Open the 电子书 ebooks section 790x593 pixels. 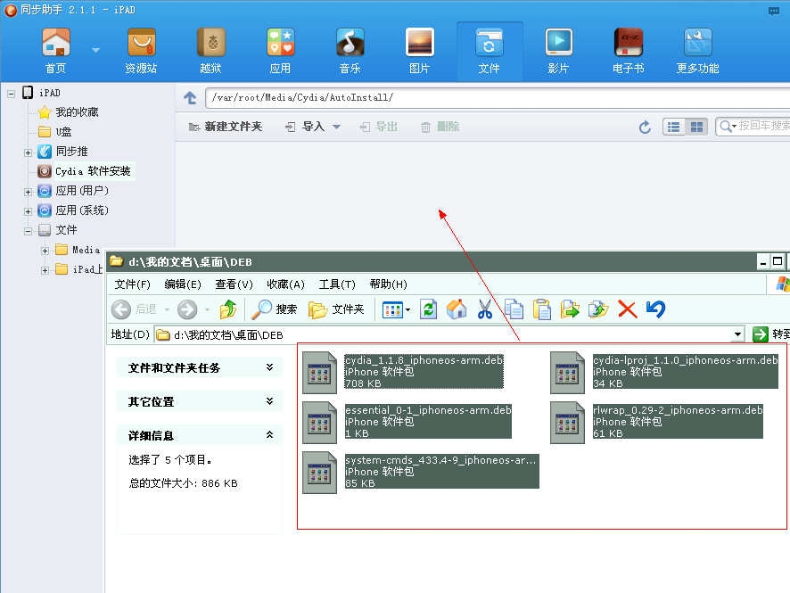click(629, 50)
